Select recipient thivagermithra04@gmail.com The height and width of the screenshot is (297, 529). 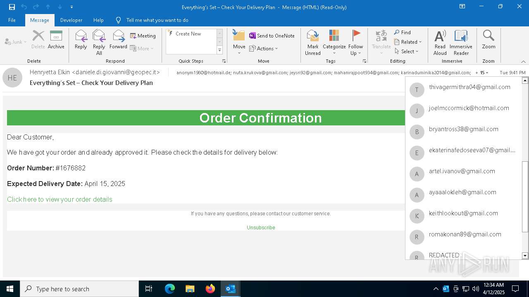click(463, 90)
